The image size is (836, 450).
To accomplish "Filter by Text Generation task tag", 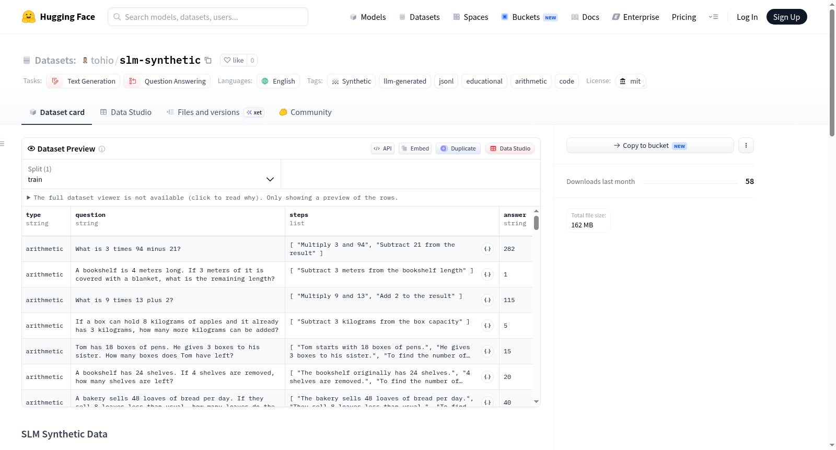I will click(83, 81).
